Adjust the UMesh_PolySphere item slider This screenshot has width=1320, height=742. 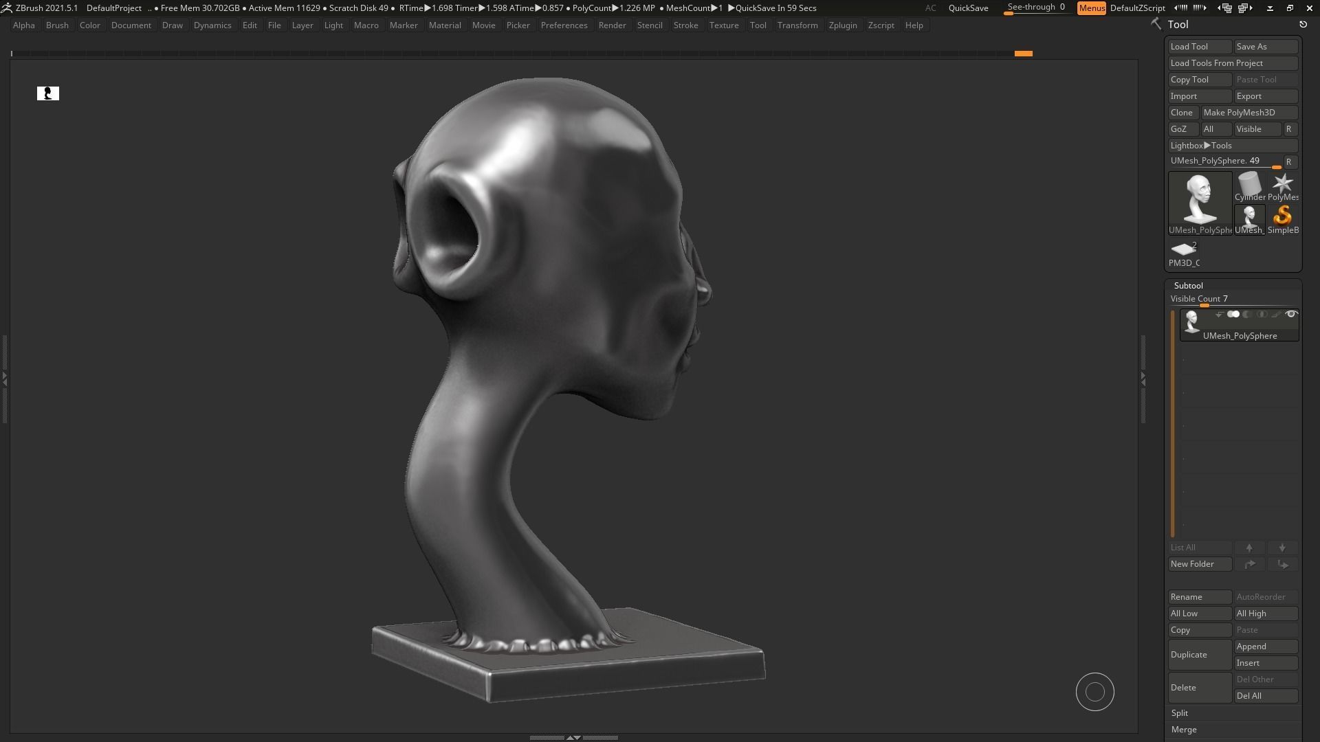tap(1225, 162)
